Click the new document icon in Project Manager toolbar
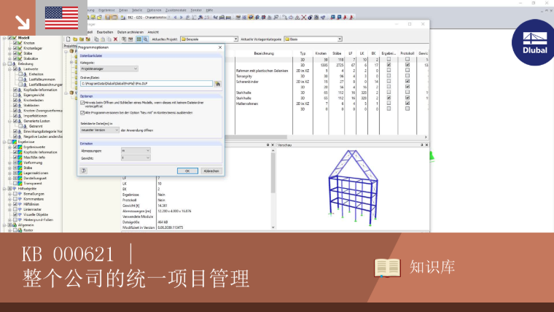The width and height of the screenshot is (554, 312). 69,39
